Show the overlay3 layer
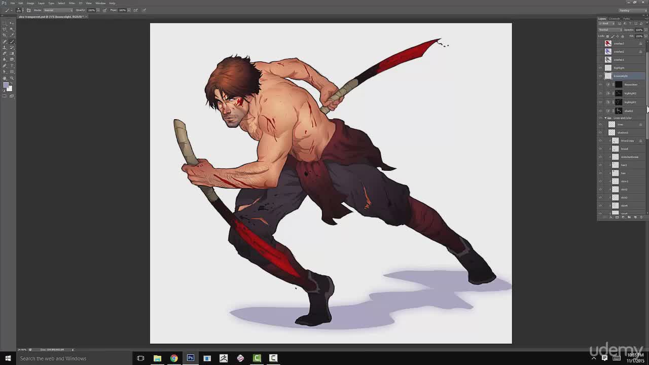The height and width of the screenshot is (365, 649). [x=600, y=43]
